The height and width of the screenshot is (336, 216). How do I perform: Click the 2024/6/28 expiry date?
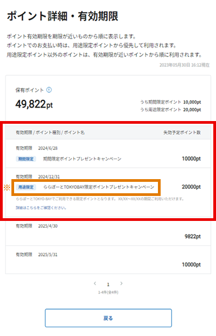48,148
